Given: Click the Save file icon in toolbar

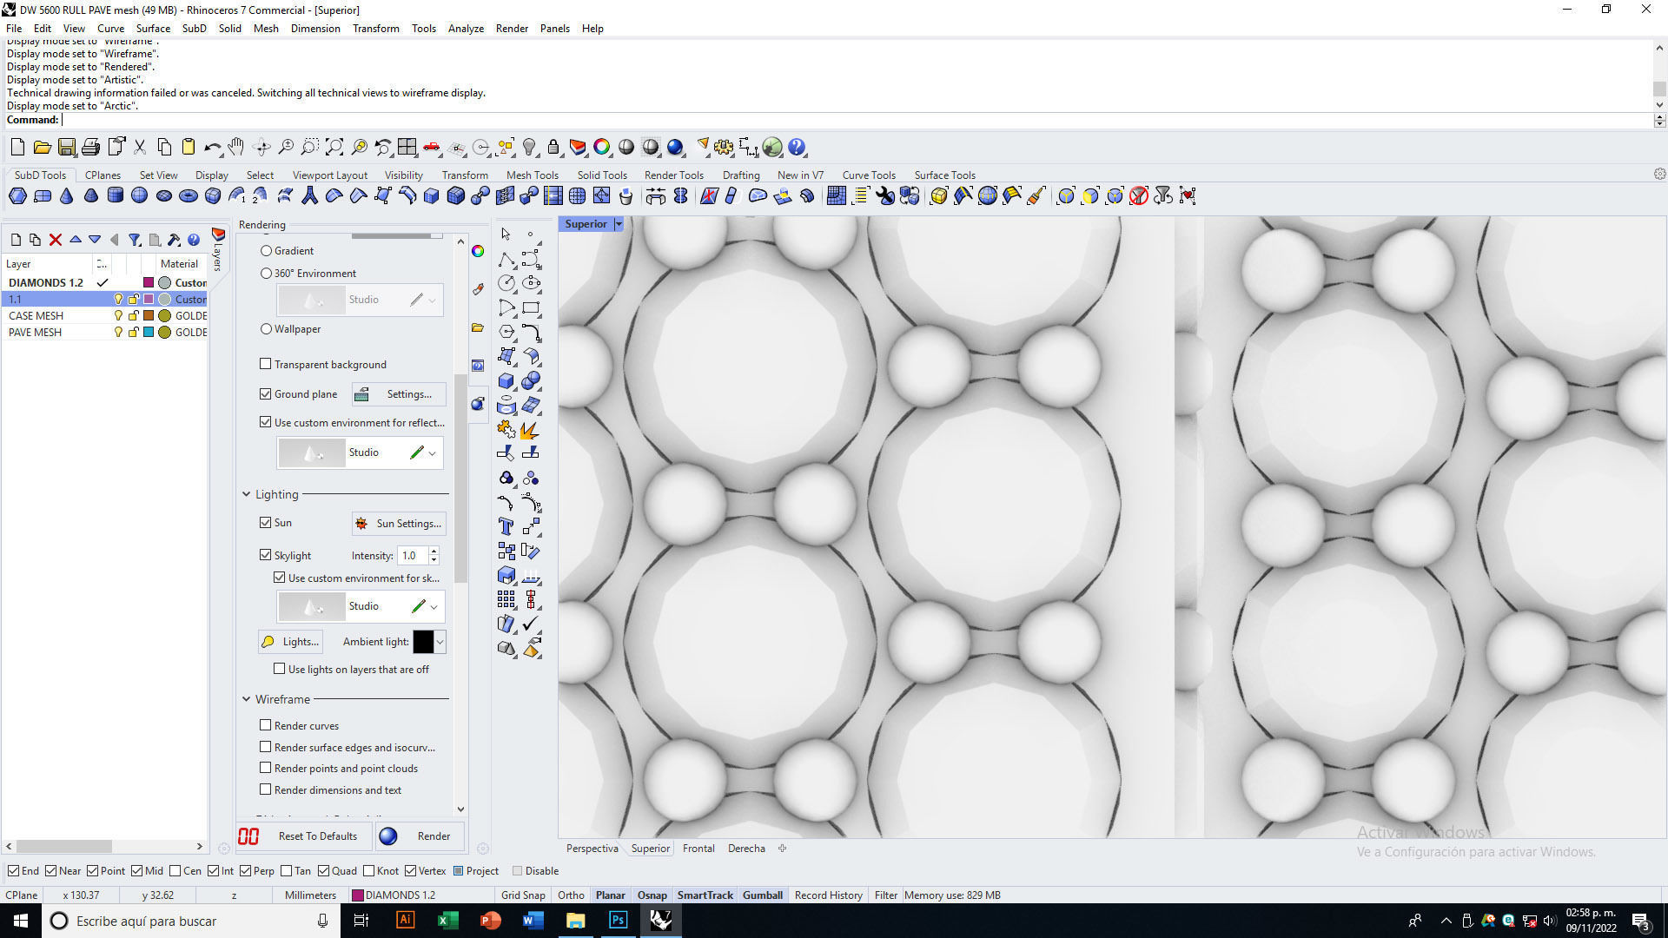Looking at the screenshot, I should click(66, 148).
